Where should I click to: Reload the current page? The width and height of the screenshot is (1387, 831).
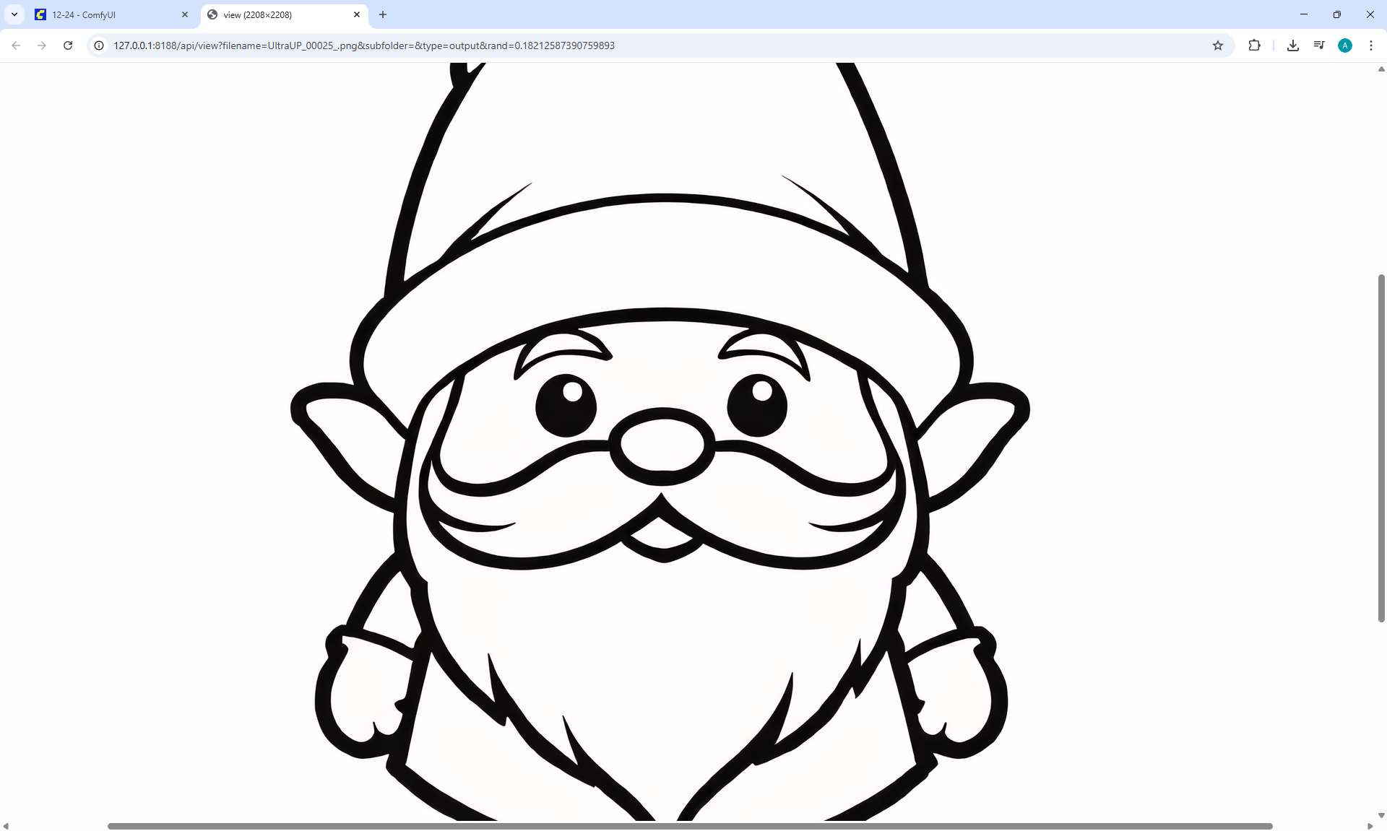click(x=68, y=45)
